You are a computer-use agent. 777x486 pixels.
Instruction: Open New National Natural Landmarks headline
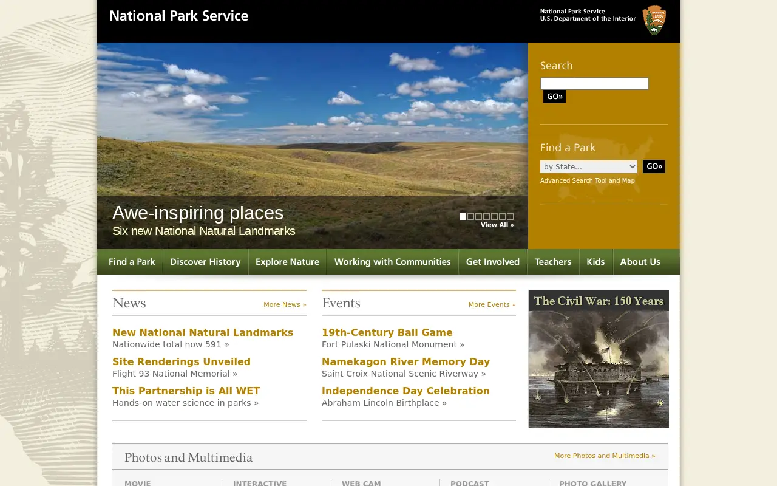tap(203, 332)
